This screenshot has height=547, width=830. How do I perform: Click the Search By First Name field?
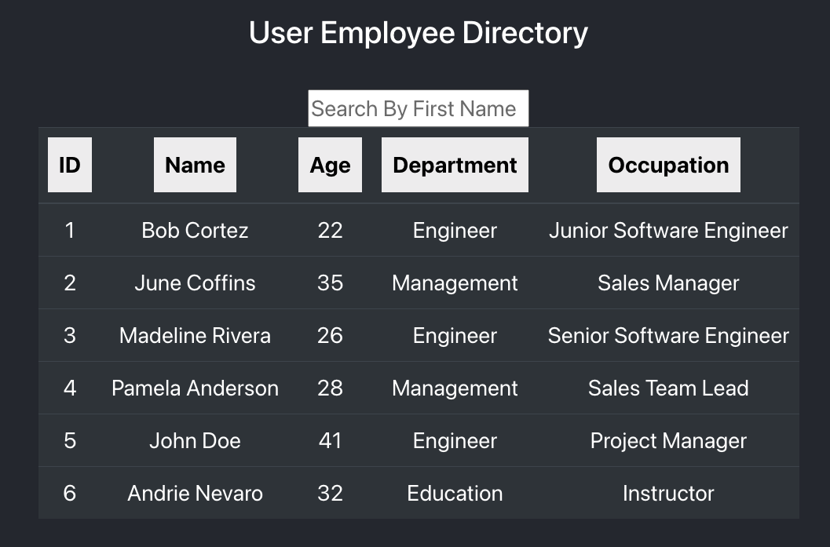pos(419,108)
